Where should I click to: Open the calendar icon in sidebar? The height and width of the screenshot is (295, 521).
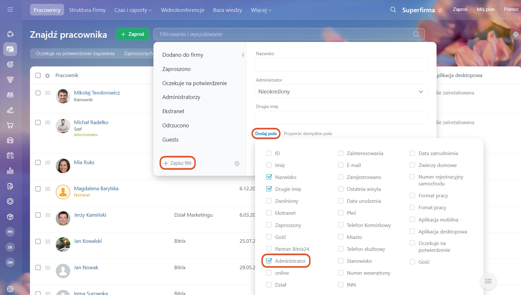pyautogui.click(x=10, y=155)
